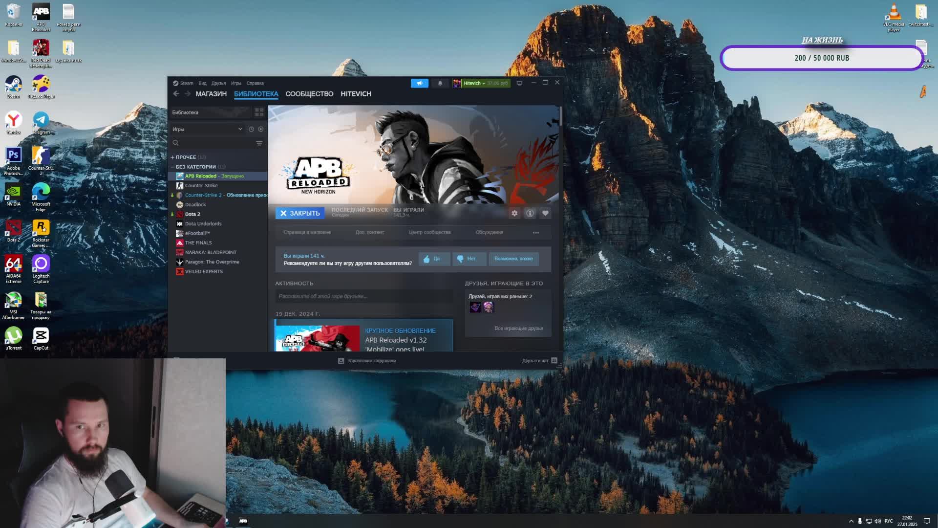Screen dimensions: 938x528
Task: Open the Справка menu
Action: [x=255, y=83]
